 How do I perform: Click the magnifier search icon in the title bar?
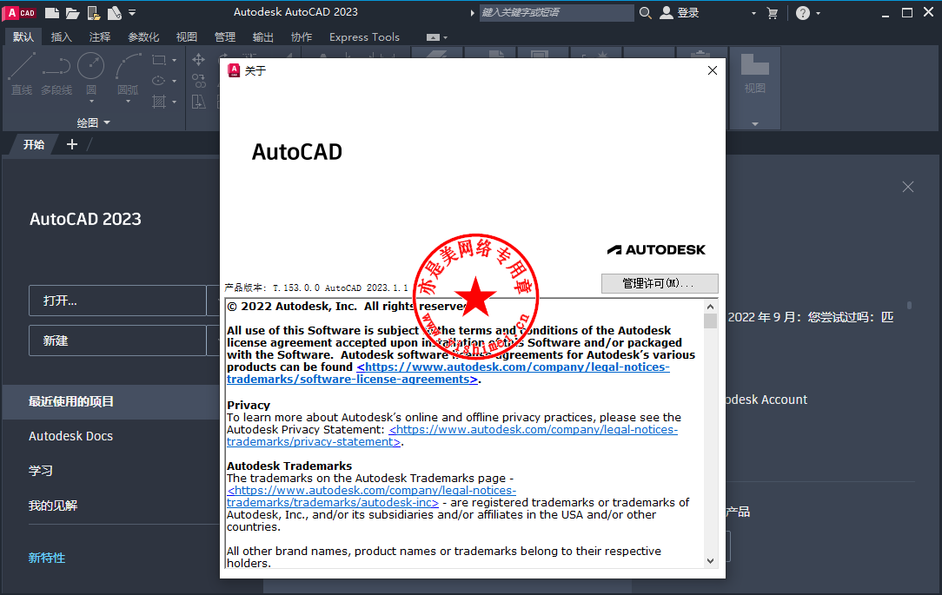(645, 13)
